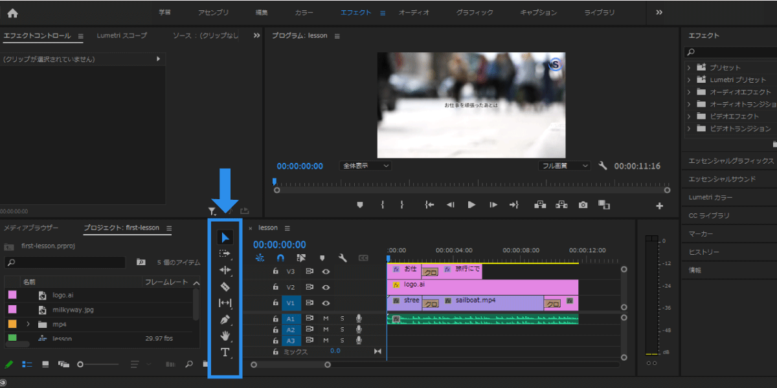This screenshot has height=388, width=777.
Task: Switch to the 編集 workspace
Action: point(262,12)
